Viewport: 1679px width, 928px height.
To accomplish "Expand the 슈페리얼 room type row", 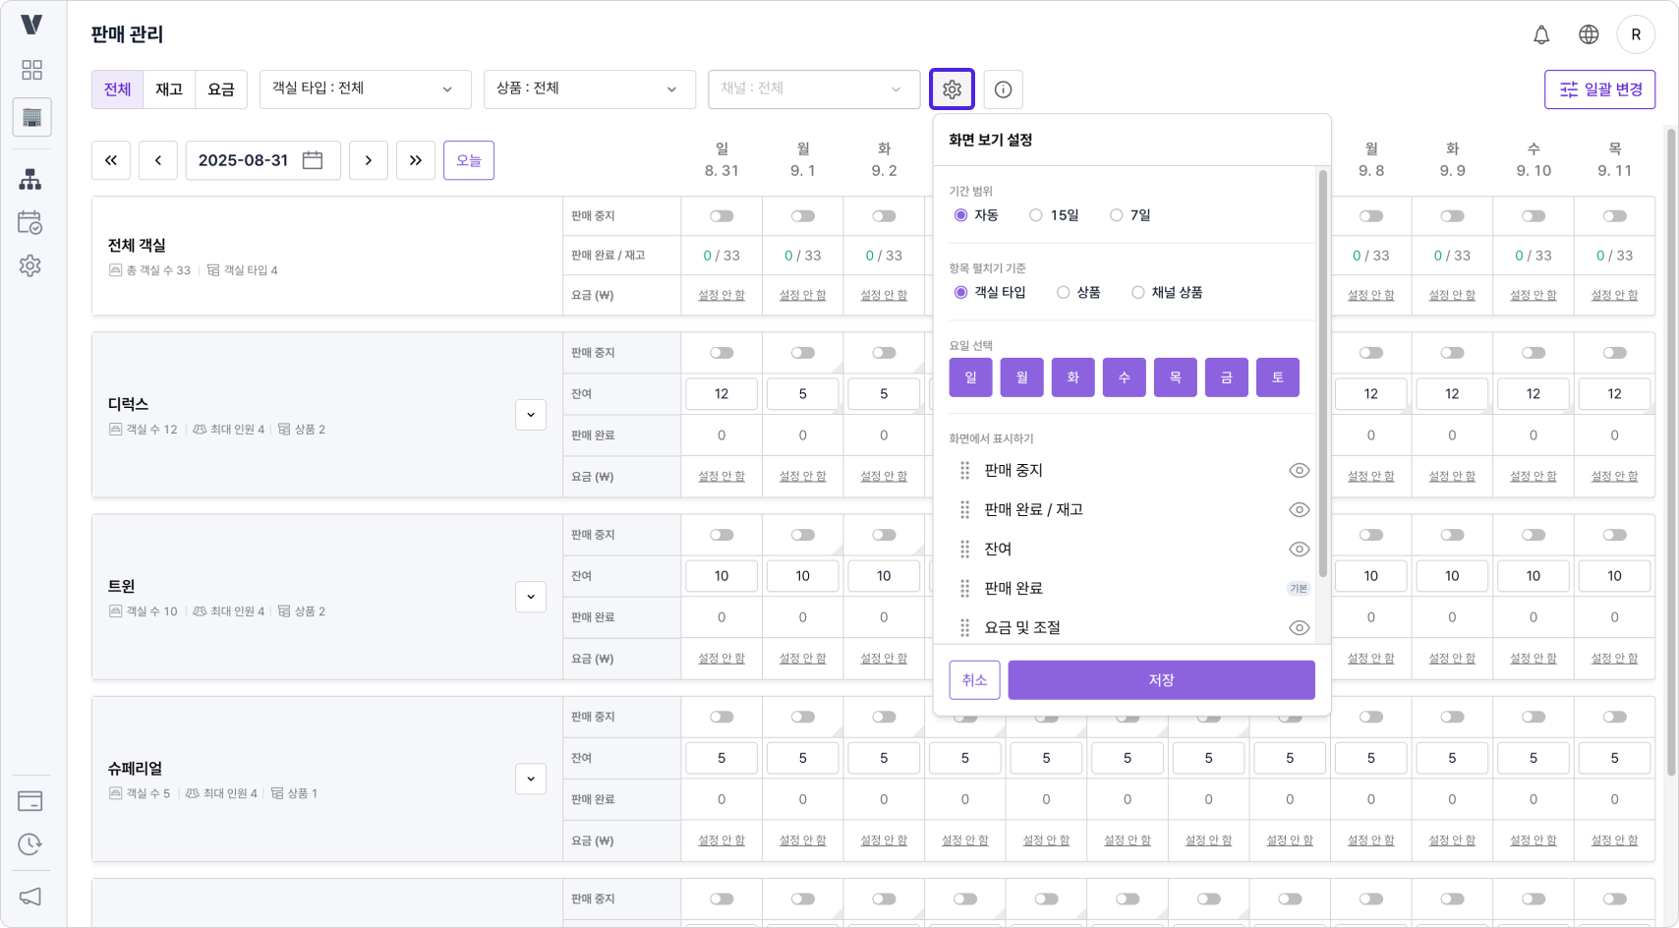I will (x=531, y=779).
